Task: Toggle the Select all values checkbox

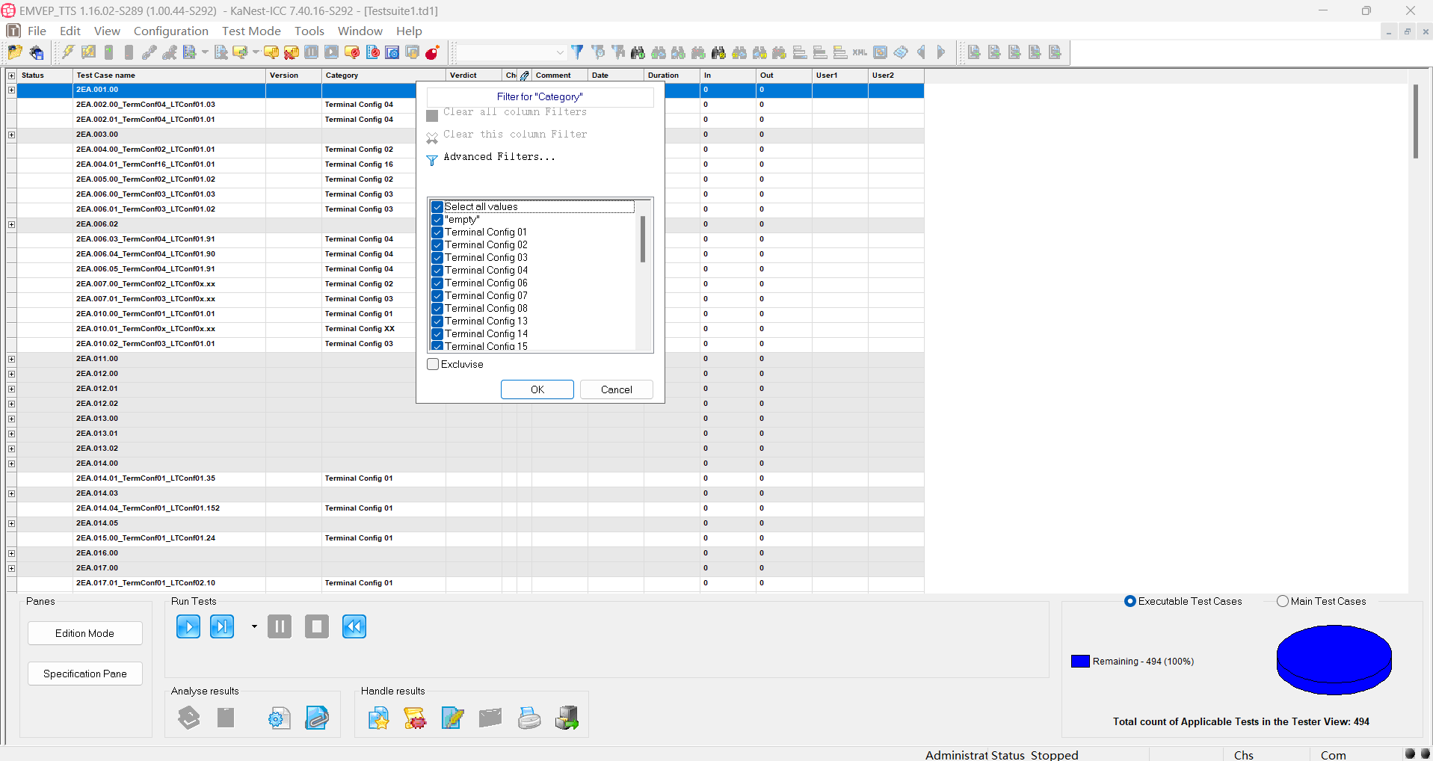Action: 437,207
